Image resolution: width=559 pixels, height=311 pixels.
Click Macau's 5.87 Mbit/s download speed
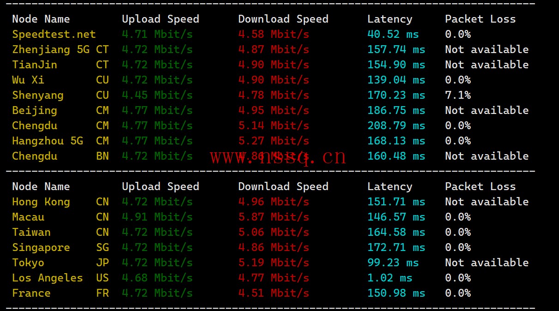274,217
